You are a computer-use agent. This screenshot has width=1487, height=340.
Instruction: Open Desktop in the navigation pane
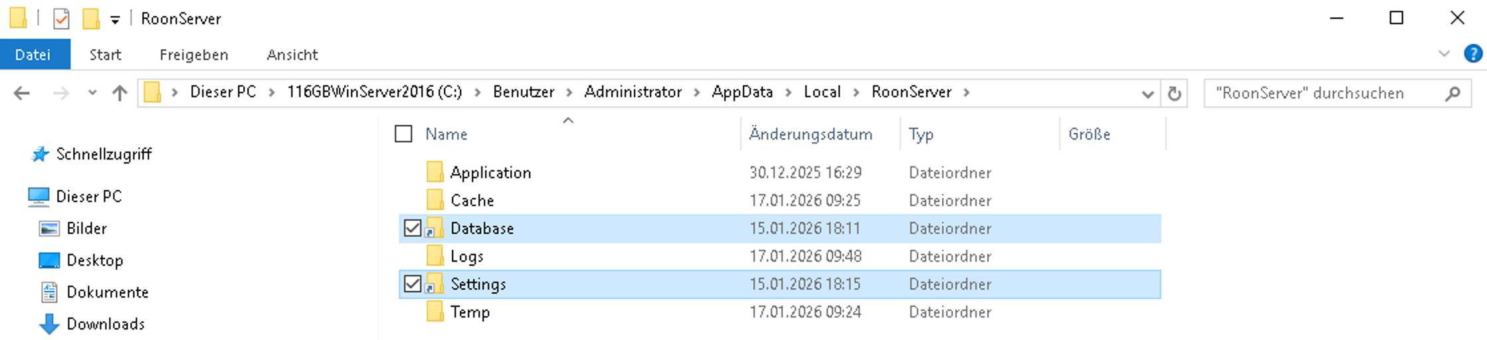click(x=95, y=260)
